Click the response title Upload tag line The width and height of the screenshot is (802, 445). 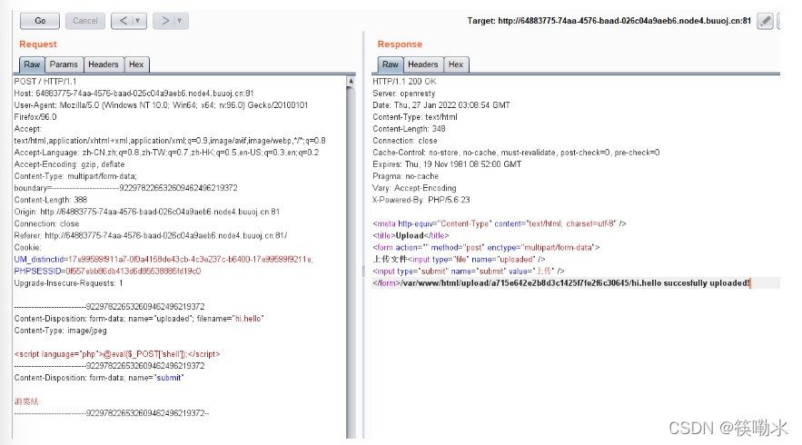coord(411,235)
